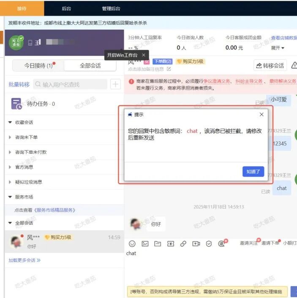Switch to the 接待 top tab
The image size is (297, 298).
[x=22, y=8]
